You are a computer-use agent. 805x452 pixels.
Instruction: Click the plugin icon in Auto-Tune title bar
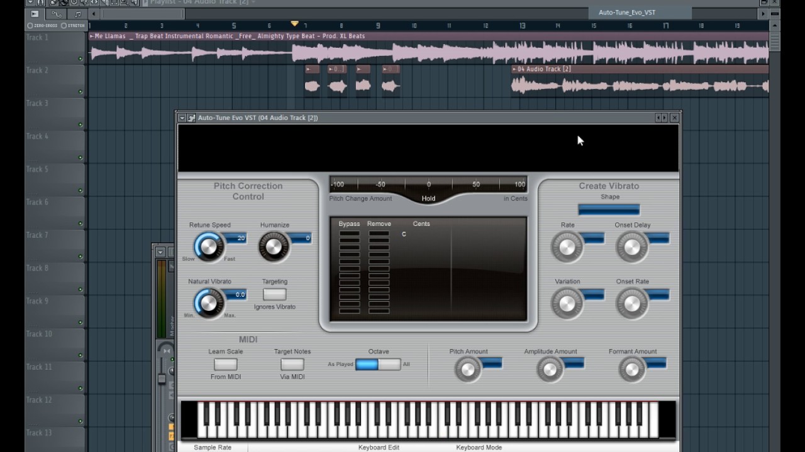(x=191, y=117)
